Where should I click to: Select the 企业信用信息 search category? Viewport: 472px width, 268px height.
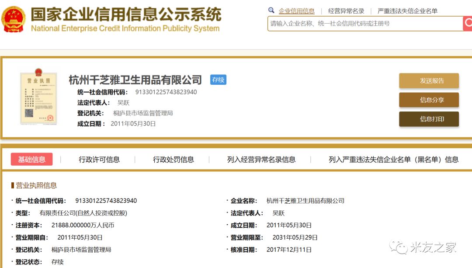pyautogui.click(x=296, y=11)
